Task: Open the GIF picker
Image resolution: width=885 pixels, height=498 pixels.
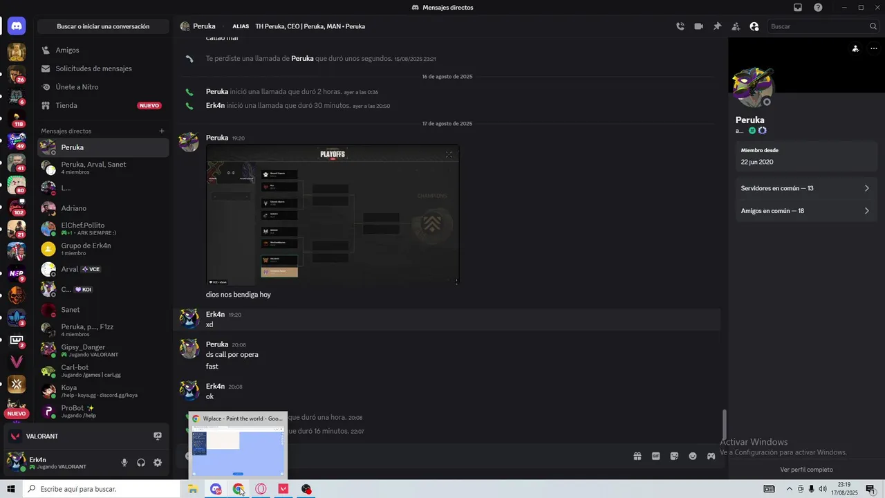Action: pyautogui.click(x=655, y=456)
